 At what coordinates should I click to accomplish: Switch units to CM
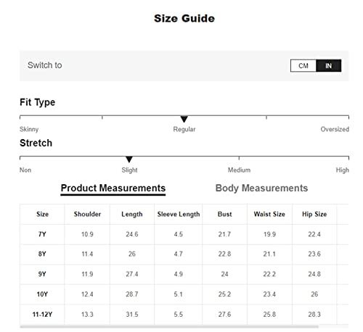(303, 66)
